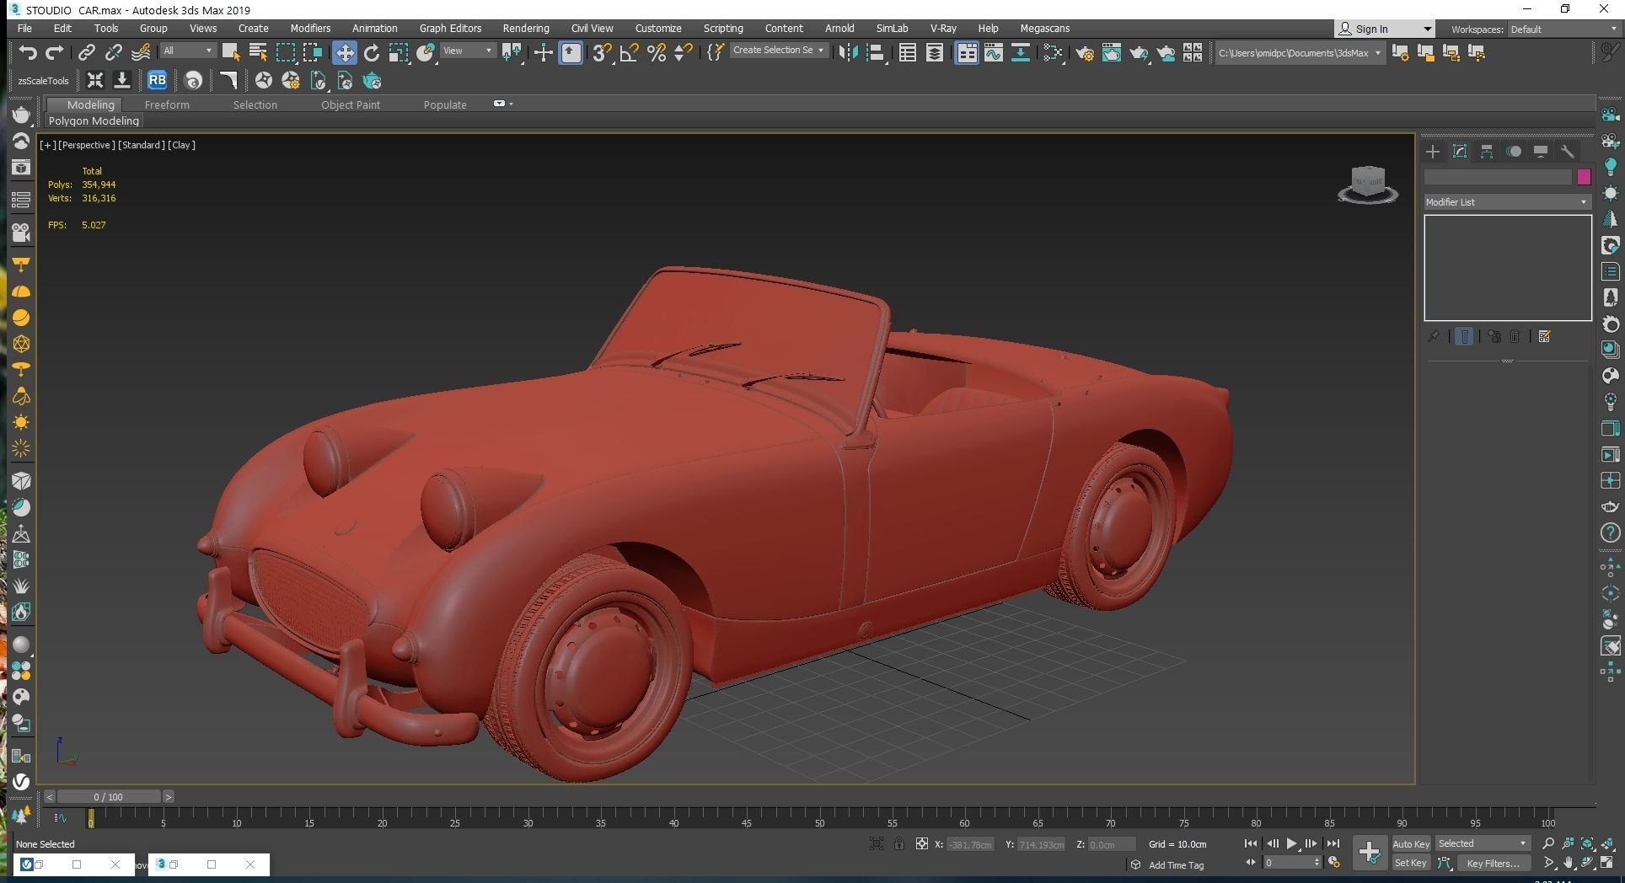1625x883 pixels.
Task: Click the Mirror tool icon
Action: (848, 53)
